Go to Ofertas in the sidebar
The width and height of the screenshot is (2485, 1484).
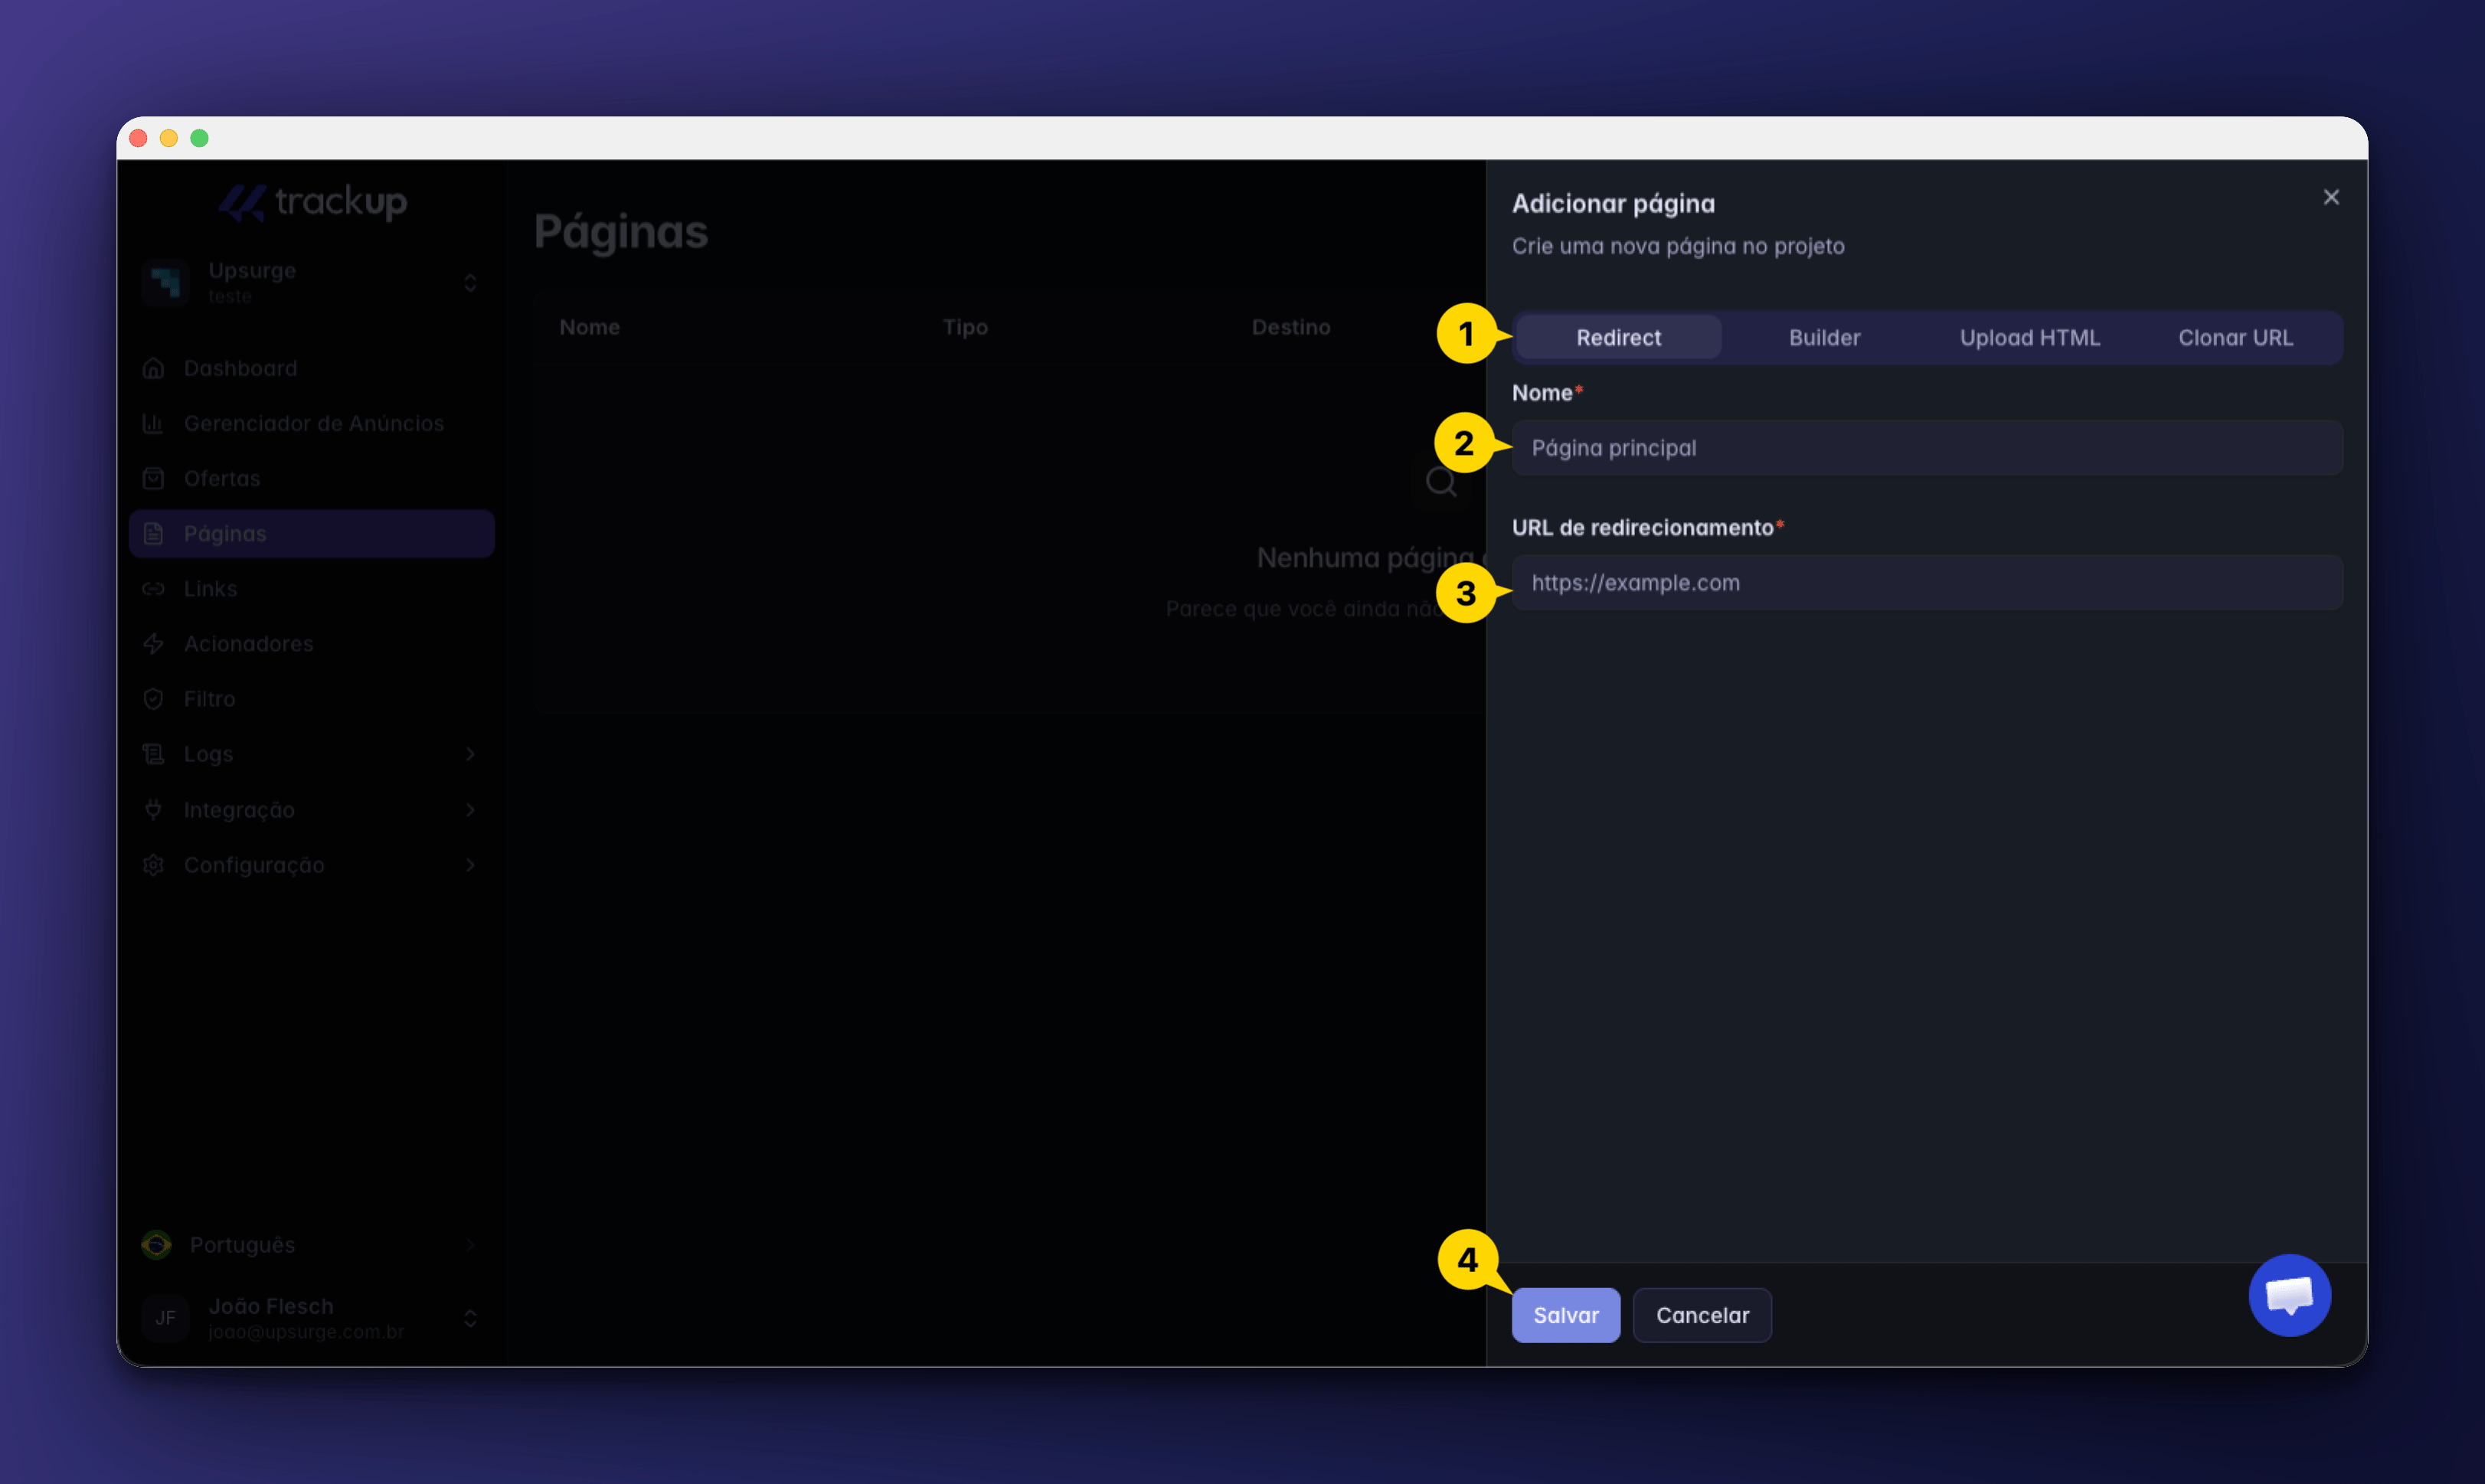click(312, 478)
